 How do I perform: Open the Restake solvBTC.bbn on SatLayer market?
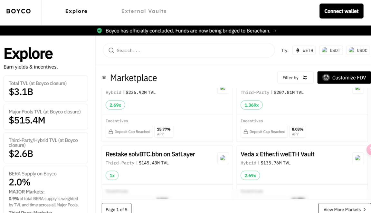tap(150, 154)
